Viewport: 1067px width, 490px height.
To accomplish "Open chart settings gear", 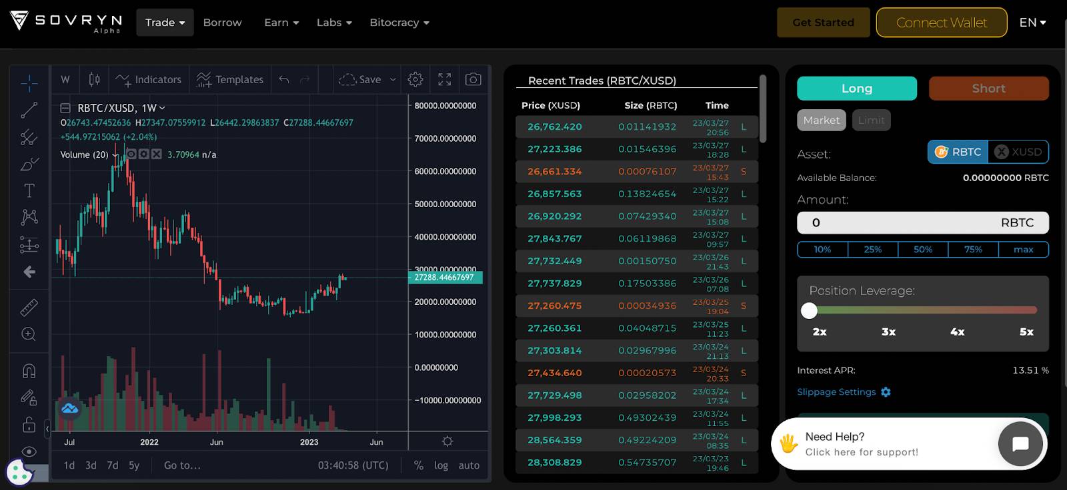I will click(x=415, y=79).
